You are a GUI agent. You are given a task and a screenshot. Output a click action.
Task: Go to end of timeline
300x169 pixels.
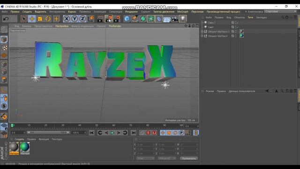(x=133, y=132)
